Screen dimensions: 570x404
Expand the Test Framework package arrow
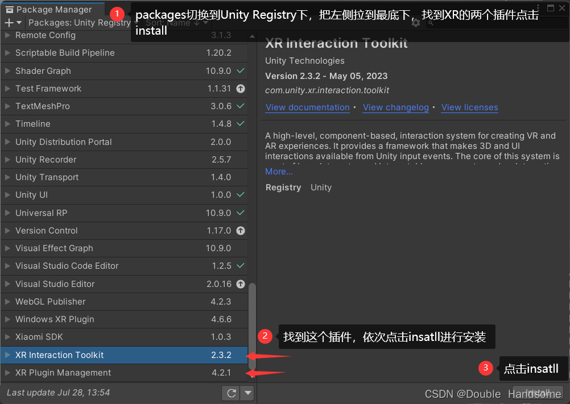pos(7,89)
